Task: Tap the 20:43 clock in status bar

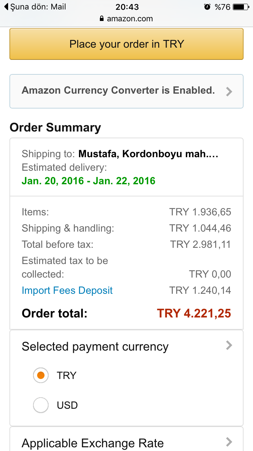Action: click(127, 7)
